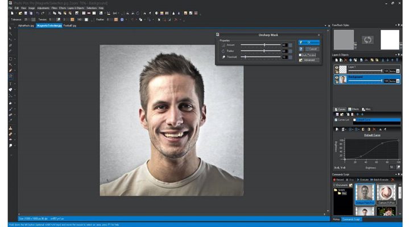Screen dimensions: 410x227
Task: Open Commands Script panel menu arrow
Action: [396, 174]
